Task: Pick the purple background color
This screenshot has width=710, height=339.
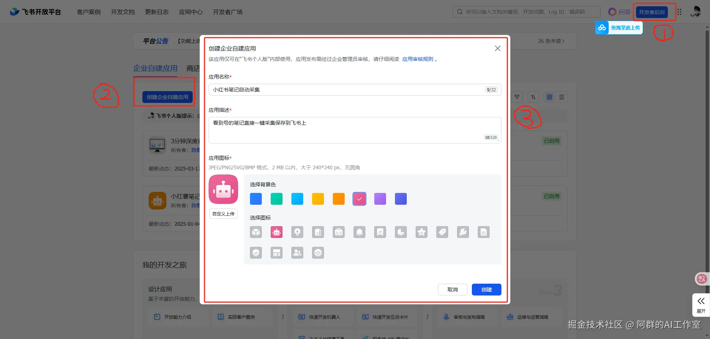Action: (380, 199)
